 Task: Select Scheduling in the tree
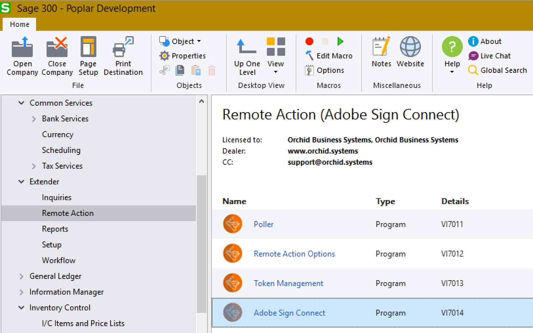tap(61, 150)
